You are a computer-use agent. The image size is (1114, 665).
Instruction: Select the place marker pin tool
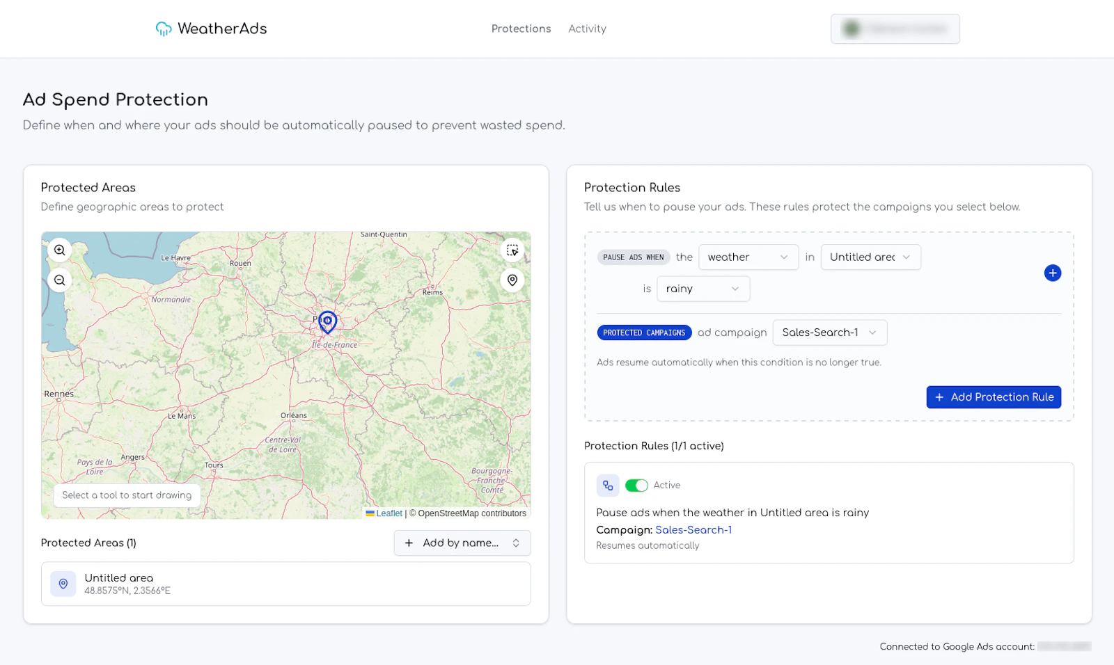512,280
